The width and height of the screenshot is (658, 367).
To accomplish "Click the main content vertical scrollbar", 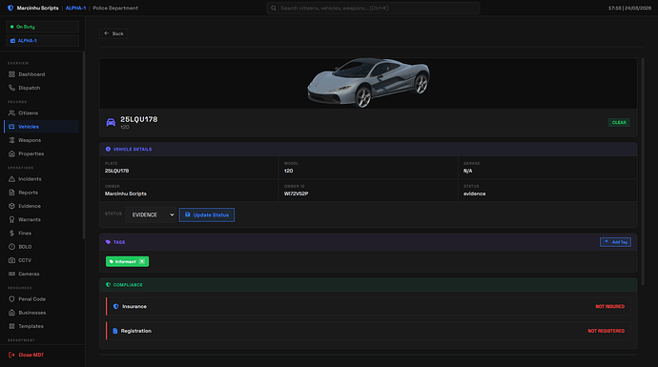I will (643, 172).
